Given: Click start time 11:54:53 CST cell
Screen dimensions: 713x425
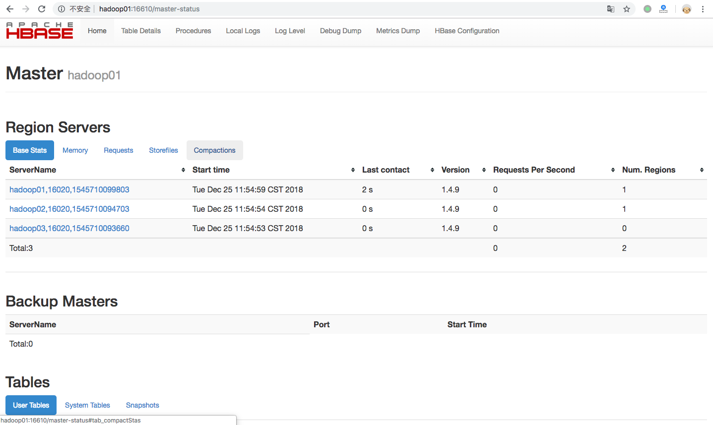Looking at the screenshot, I should (248, 228).
